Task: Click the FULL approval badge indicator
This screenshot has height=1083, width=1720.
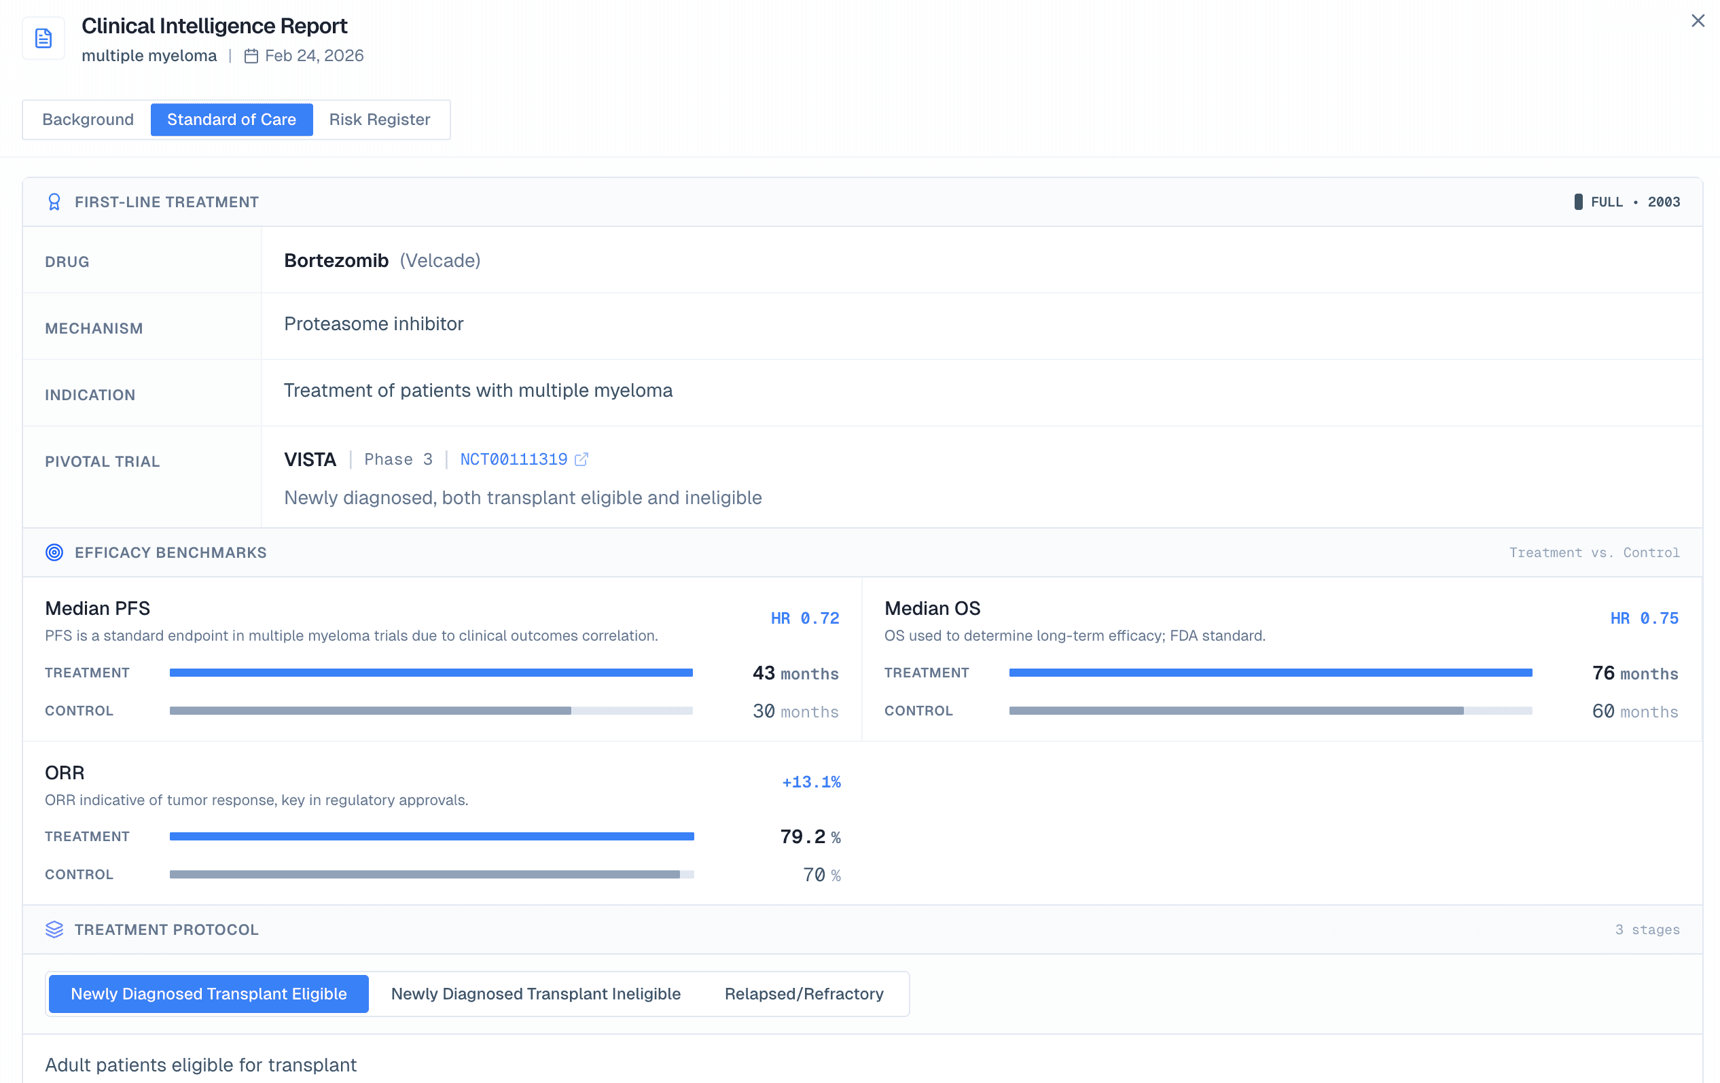Action: pyautogui.click(x=1578, y=202)
